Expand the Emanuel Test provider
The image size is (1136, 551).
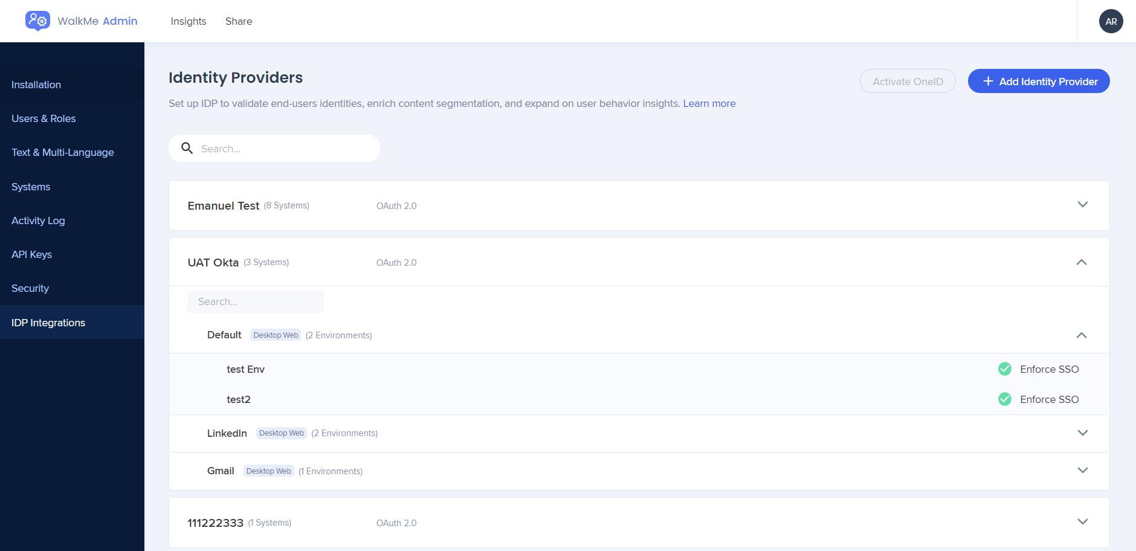click(x=1082, y=205)
